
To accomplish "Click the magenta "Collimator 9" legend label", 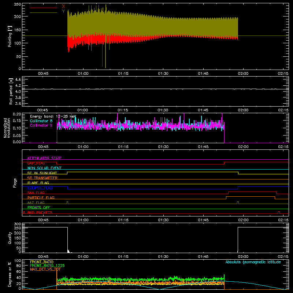I will click(41, 125).
